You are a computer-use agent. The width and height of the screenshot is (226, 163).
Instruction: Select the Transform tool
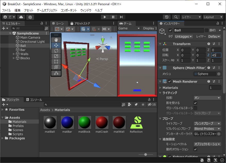(x=56, y=67)
